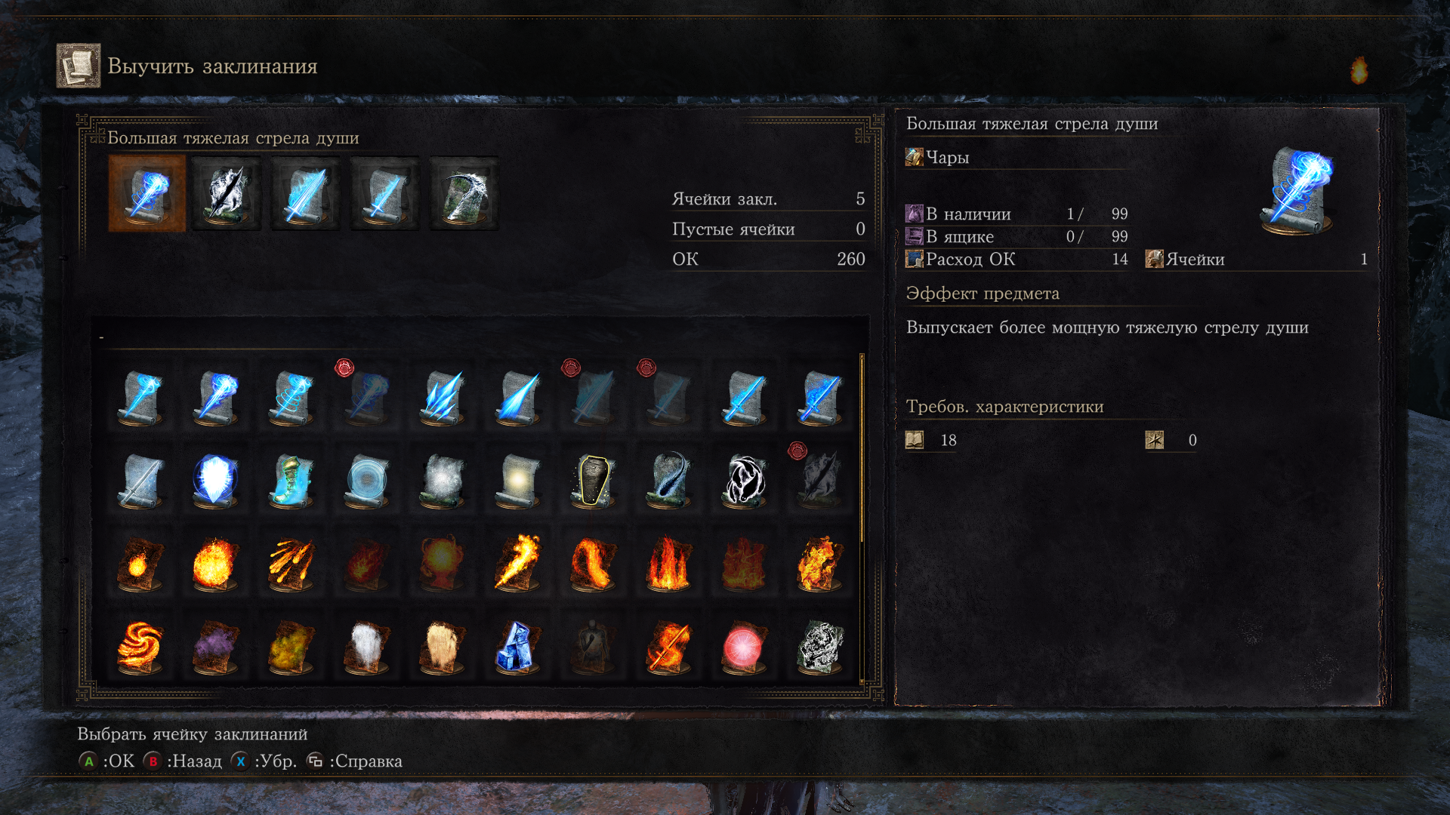
Task: Pick the fire whip pyromancy icon
Action: point(593,563)
